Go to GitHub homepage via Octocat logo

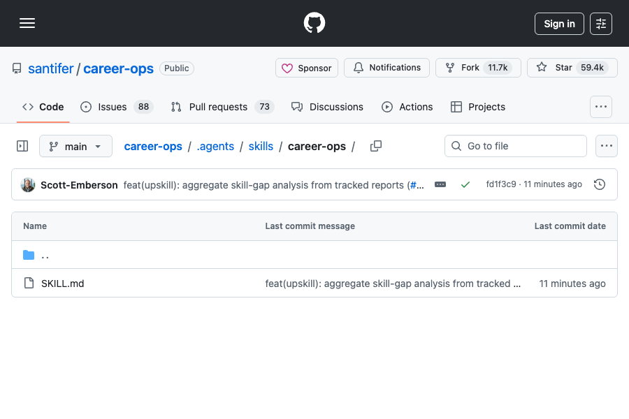point(314,23)
